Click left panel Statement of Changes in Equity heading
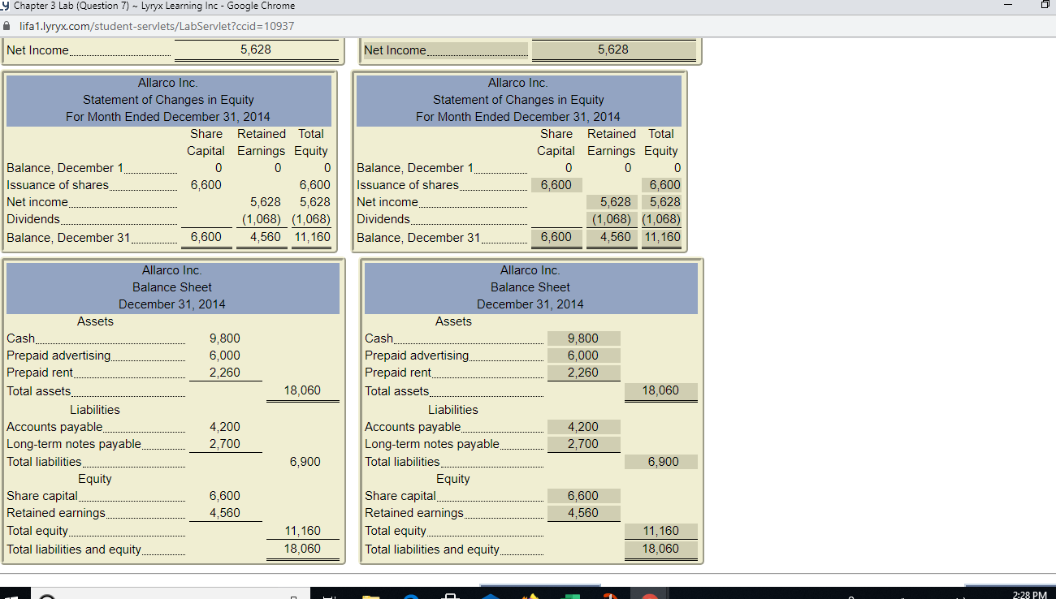Image resolution: width=1056 pixels, height=599 pixels. [x=168, y=100]
